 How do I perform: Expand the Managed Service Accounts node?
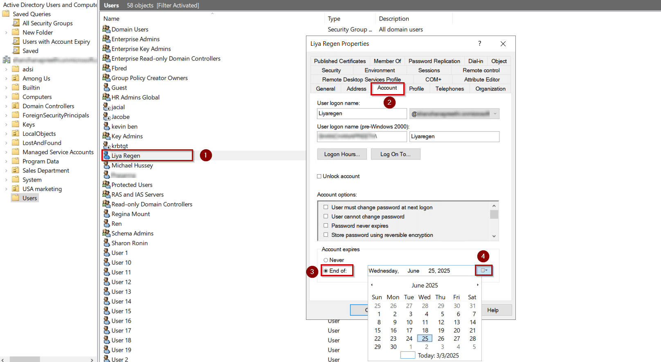(x=6, y=152)
